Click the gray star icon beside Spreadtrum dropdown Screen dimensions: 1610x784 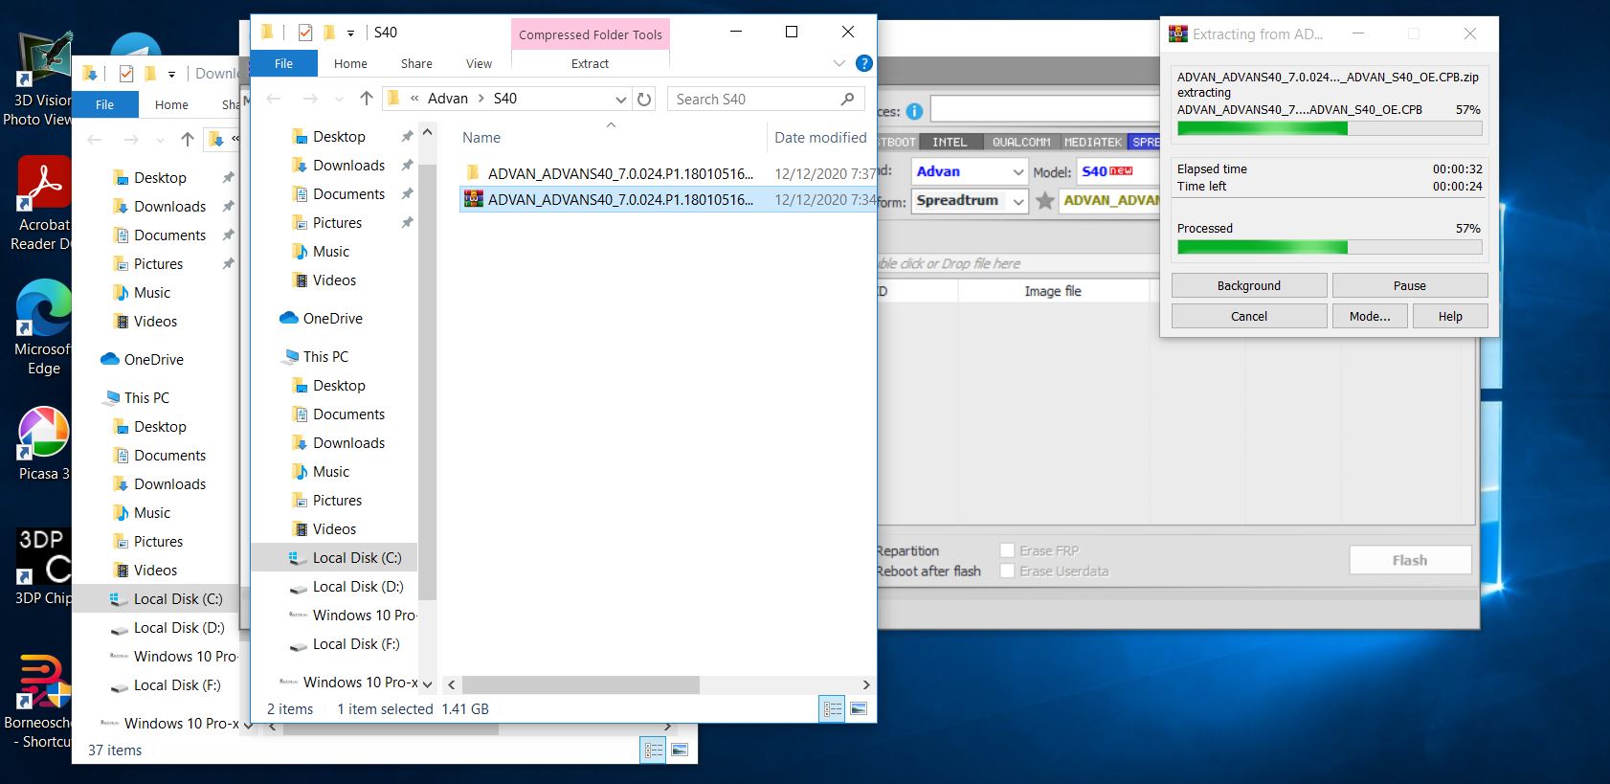[x=1045, y=200]
